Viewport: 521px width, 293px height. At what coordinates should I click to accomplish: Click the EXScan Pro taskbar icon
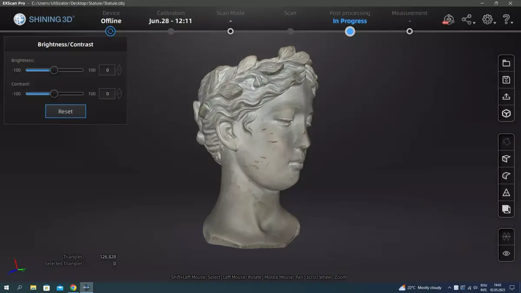(86, 287)
